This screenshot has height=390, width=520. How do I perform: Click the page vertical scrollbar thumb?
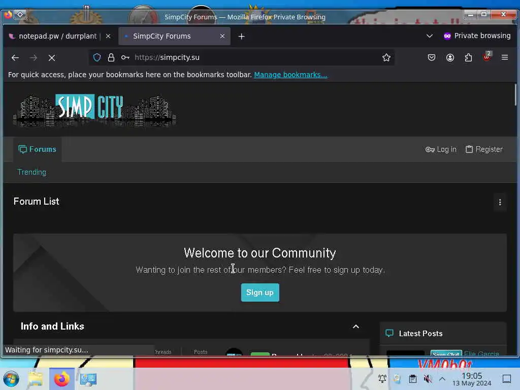tap(515, 95)
